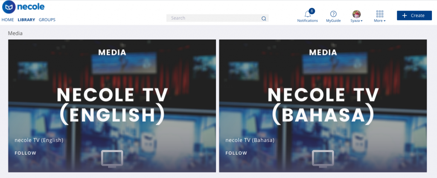437x178 pixels.
Task: Click the necole logo icon
Action: [9, 7]
